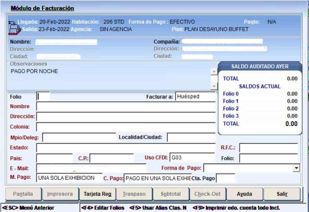This screenshot has width=309, height=212.
Task: Click the <F4> Editar Folios hint
Action: 103,207
